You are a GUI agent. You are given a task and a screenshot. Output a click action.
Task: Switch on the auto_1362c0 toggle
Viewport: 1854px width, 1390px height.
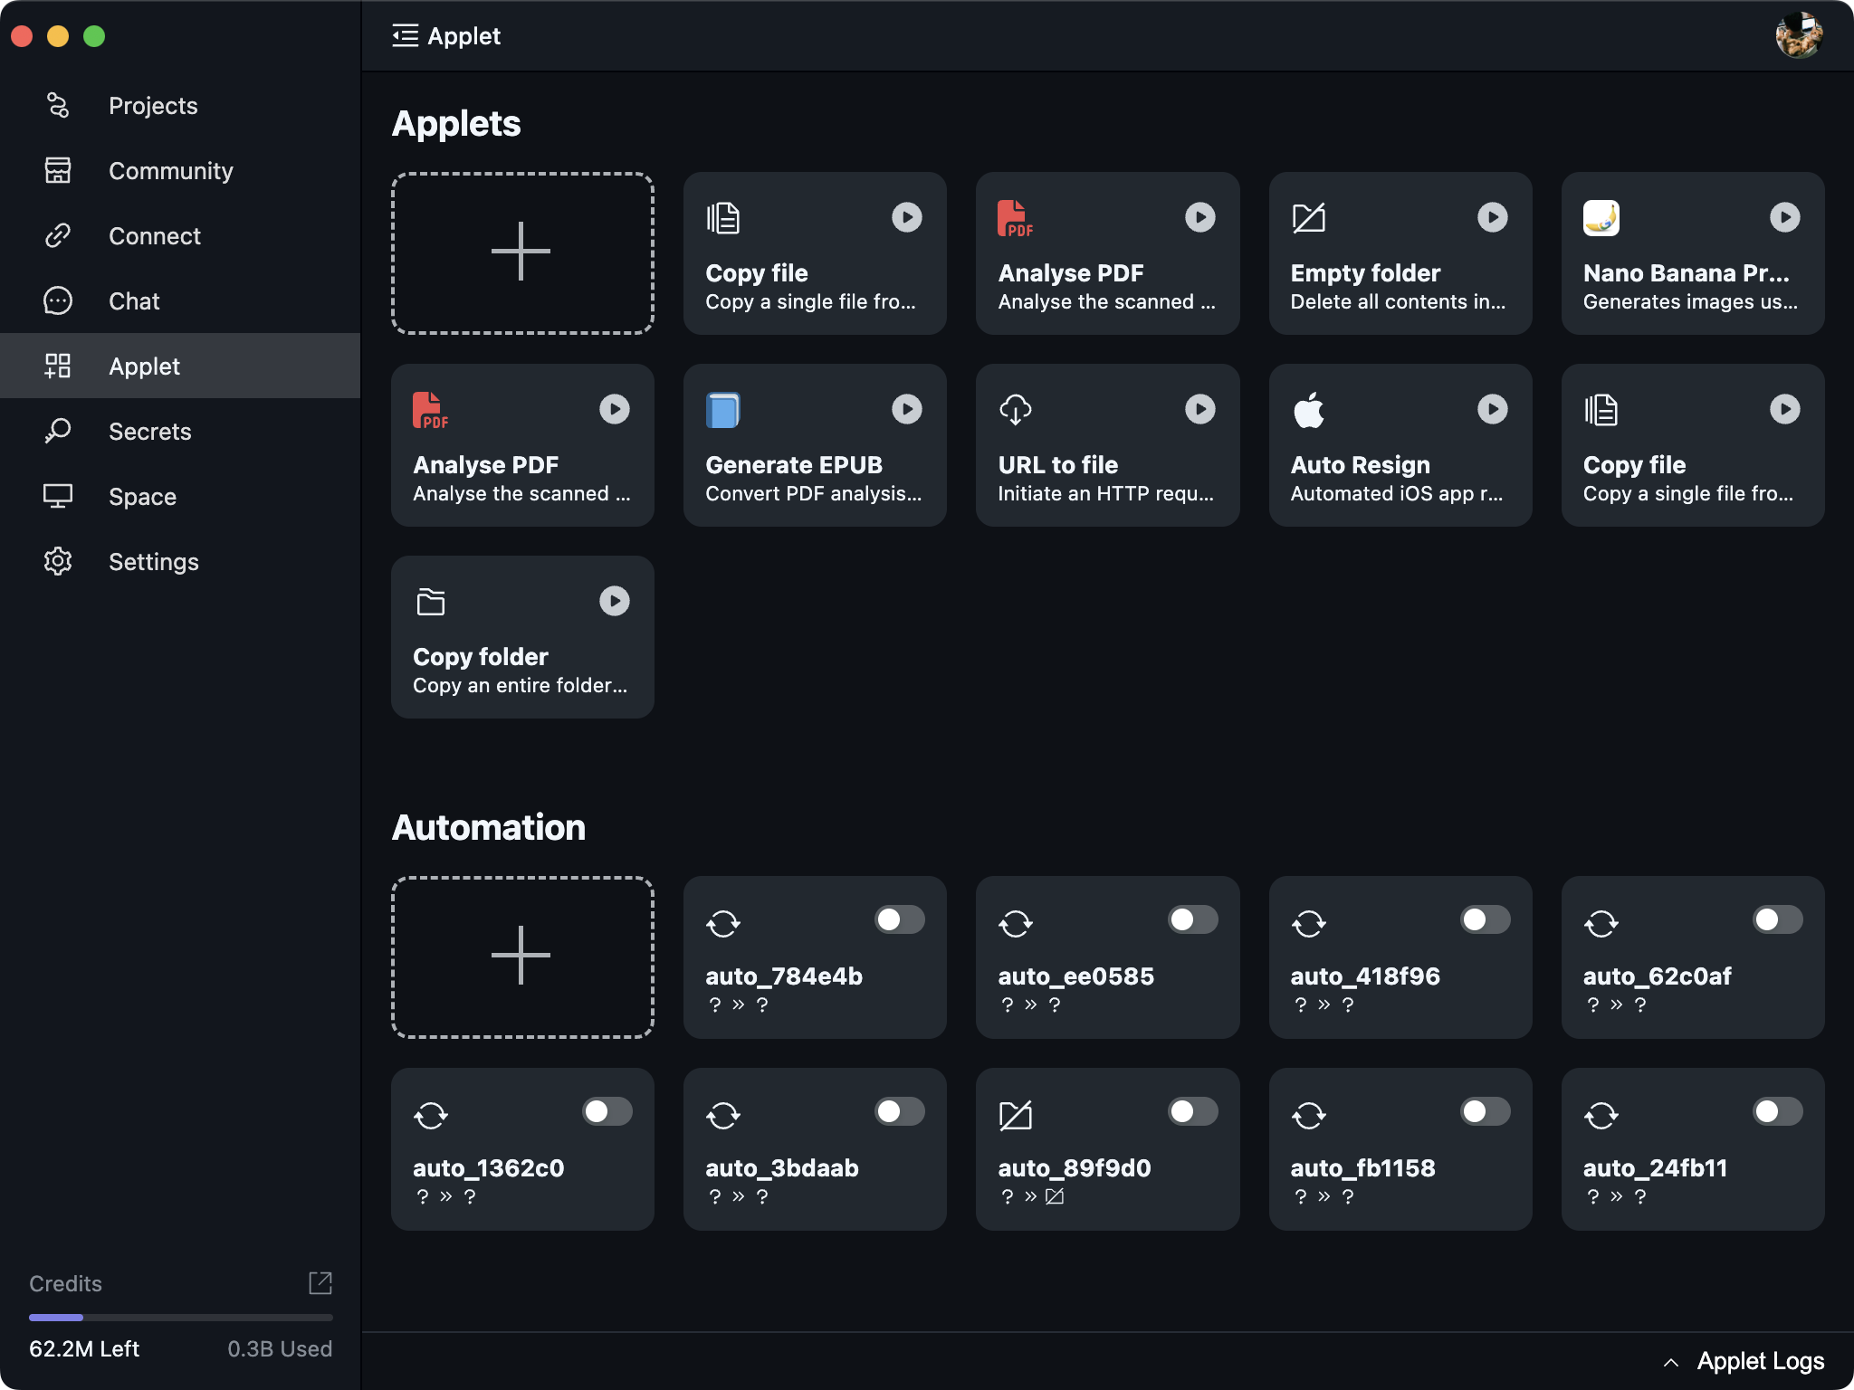pyautogui.click(x=607, y=1111)
